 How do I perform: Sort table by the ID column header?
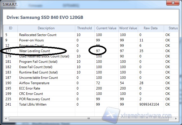pyautogui.click(x=11, y=28)
